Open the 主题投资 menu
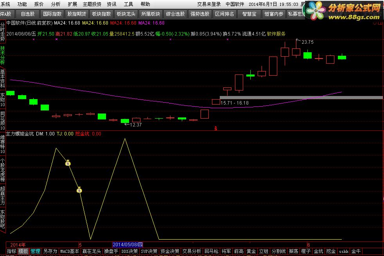Screen dimensions: 384x256 pyautogui.click(x=92, y=4)
